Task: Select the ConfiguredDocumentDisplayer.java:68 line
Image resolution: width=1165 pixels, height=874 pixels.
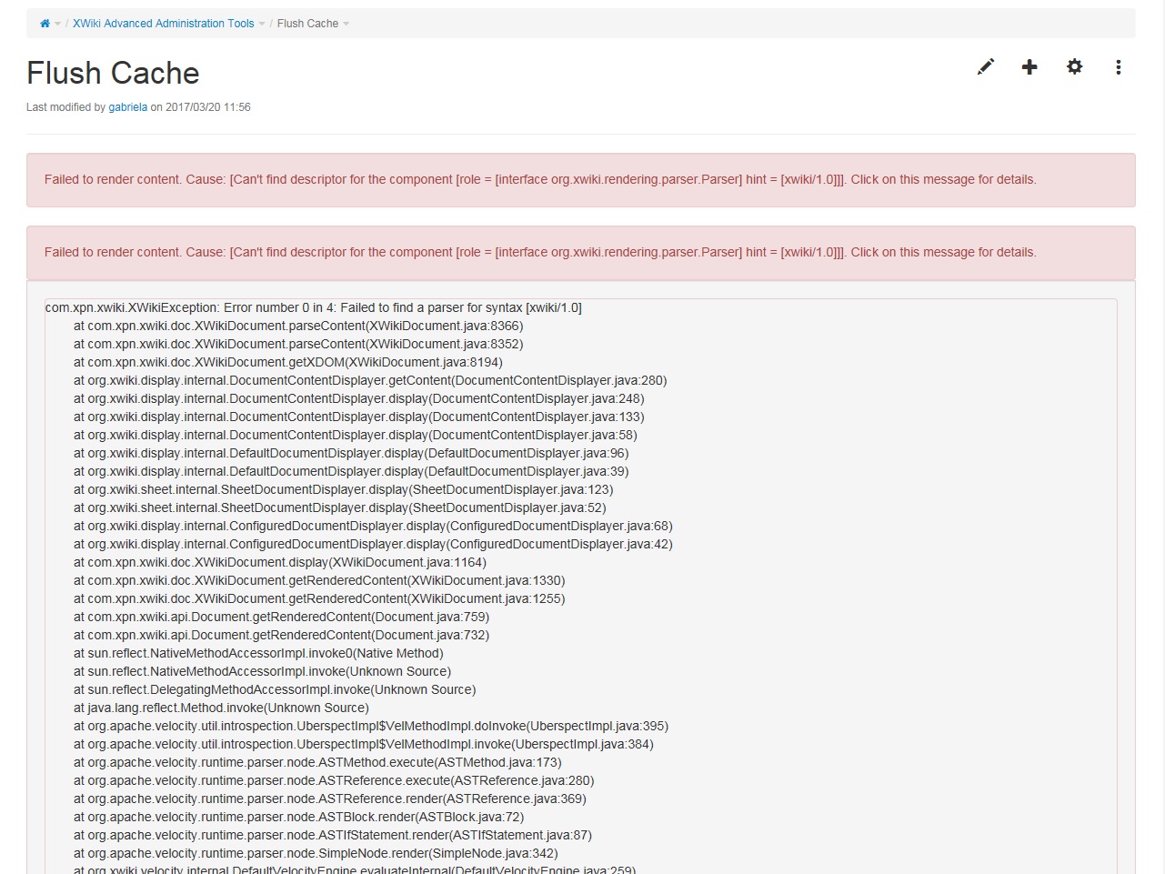Action: tap(373, 526)
